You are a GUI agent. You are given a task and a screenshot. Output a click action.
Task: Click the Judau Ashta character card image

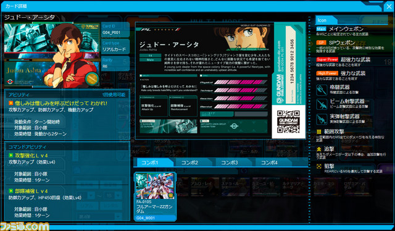coord(52,55)
